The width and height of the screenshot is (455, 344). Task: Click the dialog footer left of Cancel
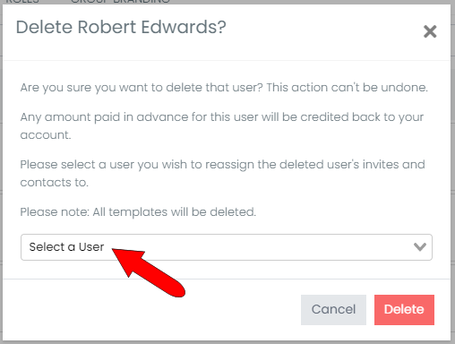[x=151, y=310]
